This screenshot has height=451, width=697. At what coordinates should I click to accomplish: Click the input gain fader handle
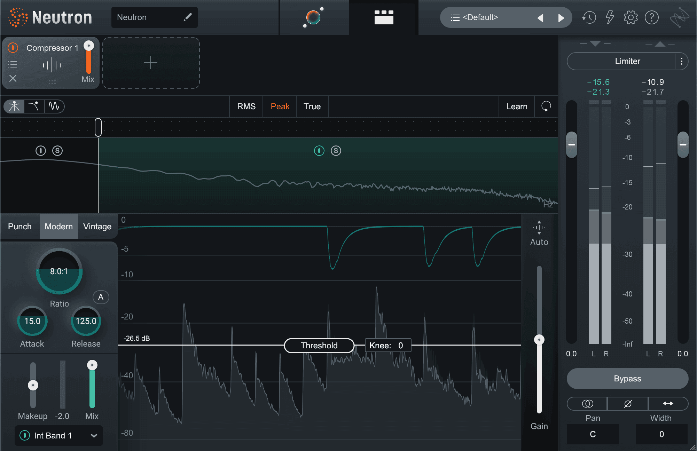coord(571,144)
